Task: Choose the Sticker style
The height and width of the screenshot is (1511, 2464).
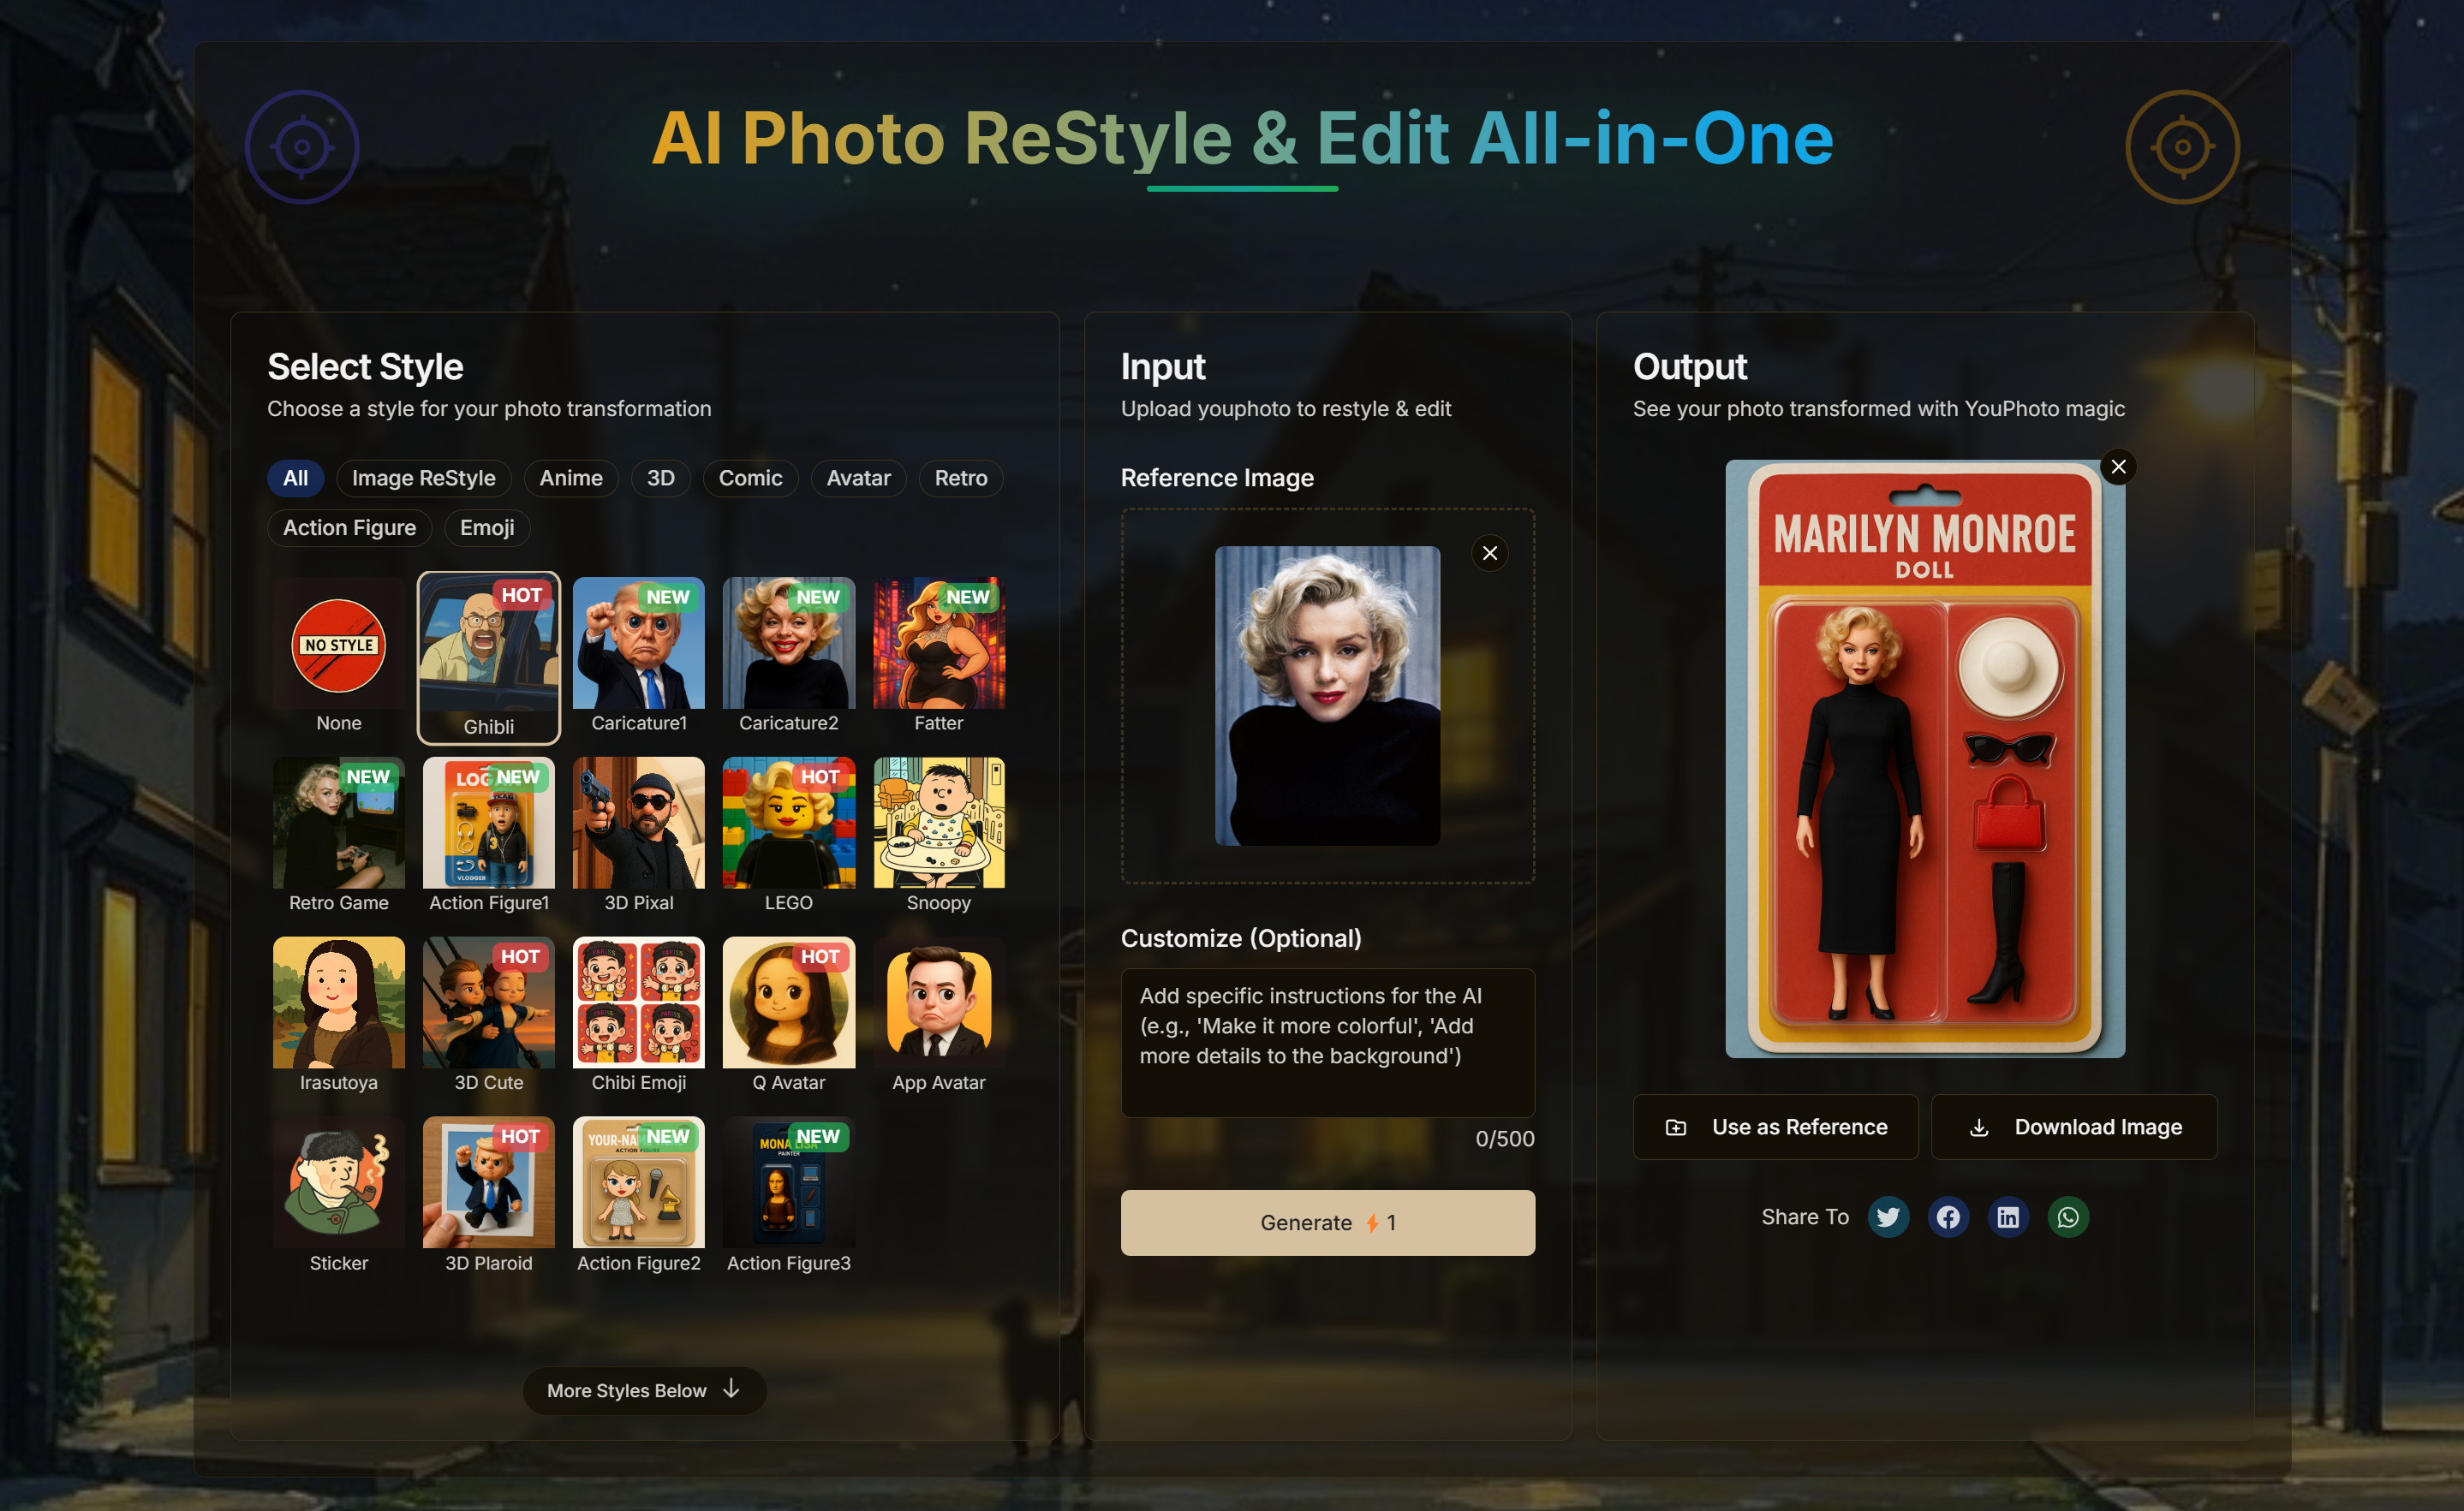Action: pyautogui.click(x=339, y=1196)
